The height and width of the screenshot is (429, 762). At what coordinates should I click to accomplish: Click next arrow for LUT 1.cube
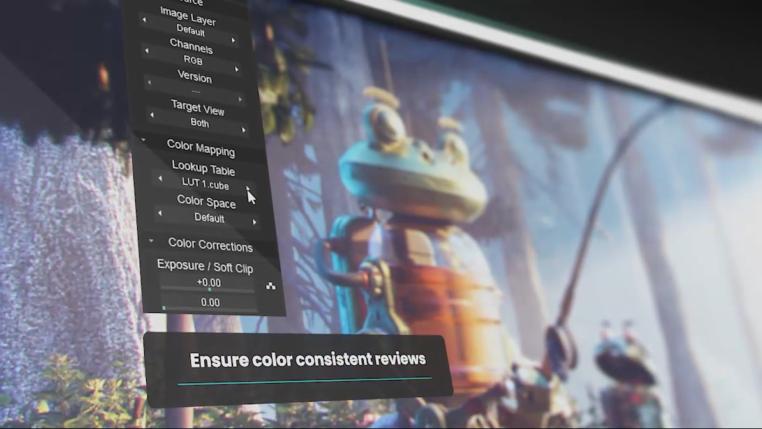(248, 188)
